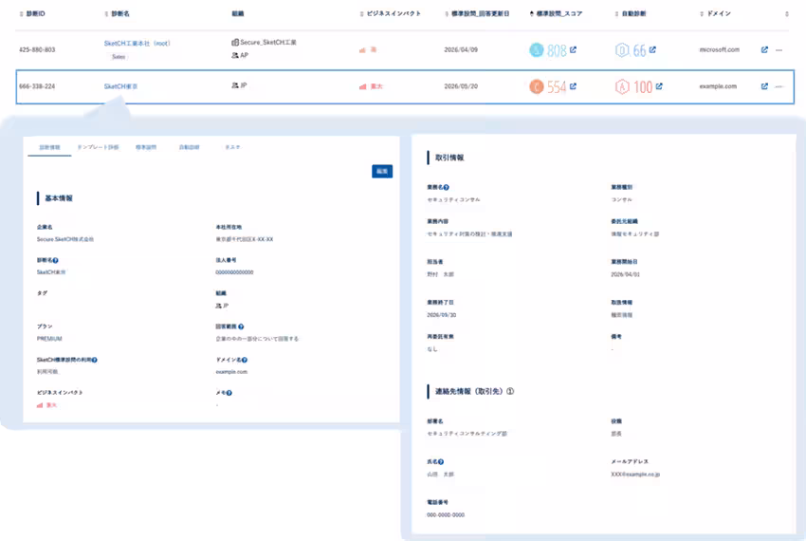The height and width of the screenshot is (541, 806).
Task: Switch to 標準設問 tab
Action: 146,148
